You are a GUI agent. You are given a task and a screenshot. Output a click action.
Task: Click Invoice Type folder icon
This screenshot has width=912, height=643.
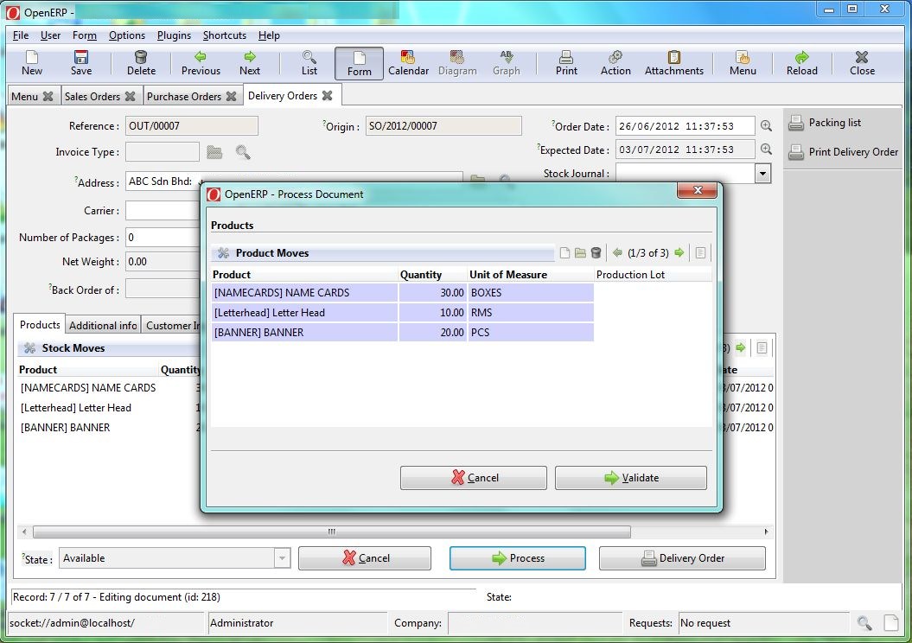click(214, 152)
